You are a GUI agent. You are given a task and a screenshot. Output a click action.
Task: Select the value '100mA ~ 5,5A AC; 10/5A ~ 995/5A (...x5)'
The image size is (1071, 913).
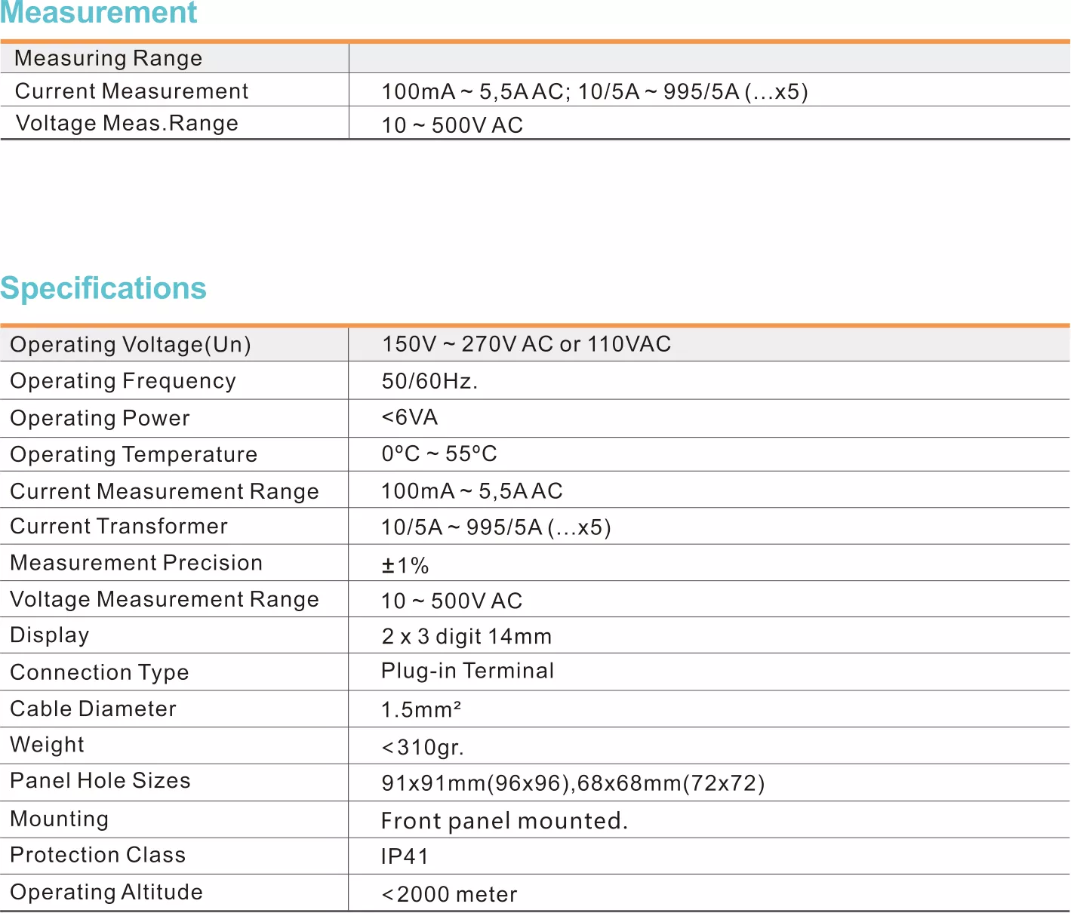[595, 92]
